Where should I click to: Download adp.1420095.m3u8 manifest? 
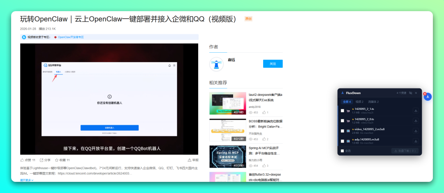[416, 141]
